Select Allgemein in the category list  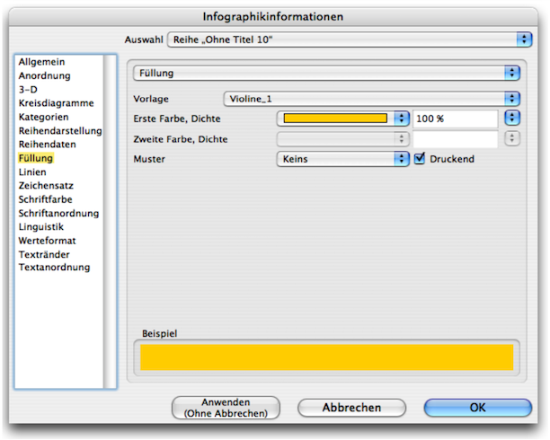point(41,62)
